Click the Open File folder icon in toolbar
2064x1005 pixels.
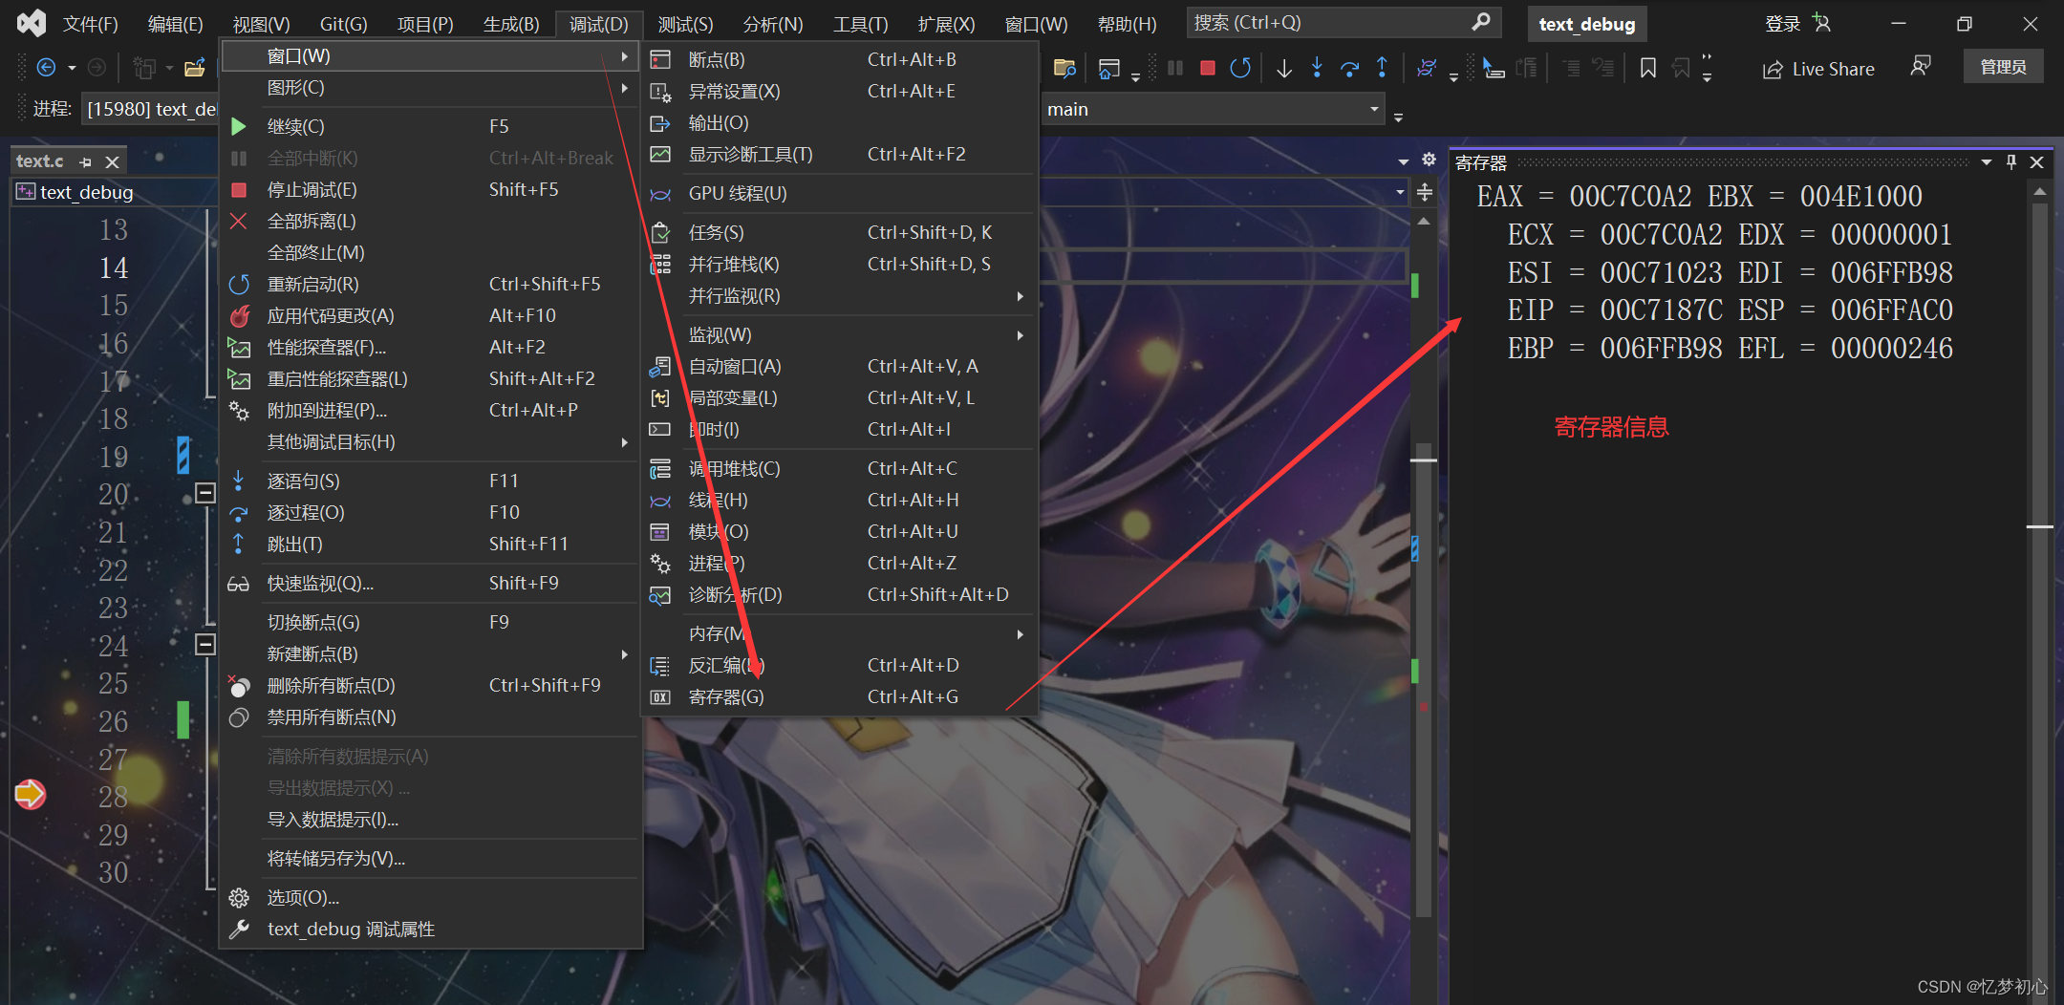point(195,67)
